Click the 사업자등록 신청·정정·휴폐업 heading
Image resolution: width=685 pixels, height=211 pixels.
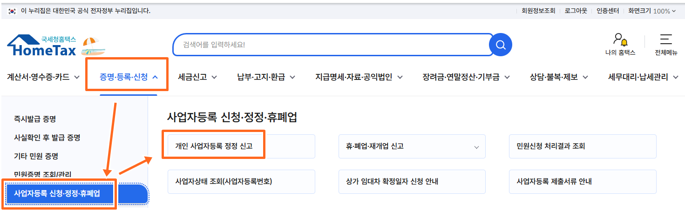coord(232,117)
